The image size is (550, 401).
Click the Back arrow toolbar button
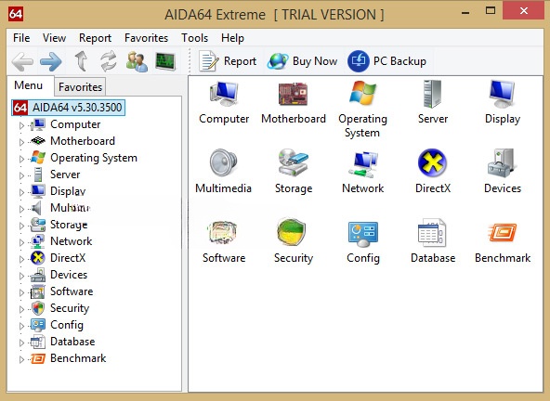click(22, 62)
